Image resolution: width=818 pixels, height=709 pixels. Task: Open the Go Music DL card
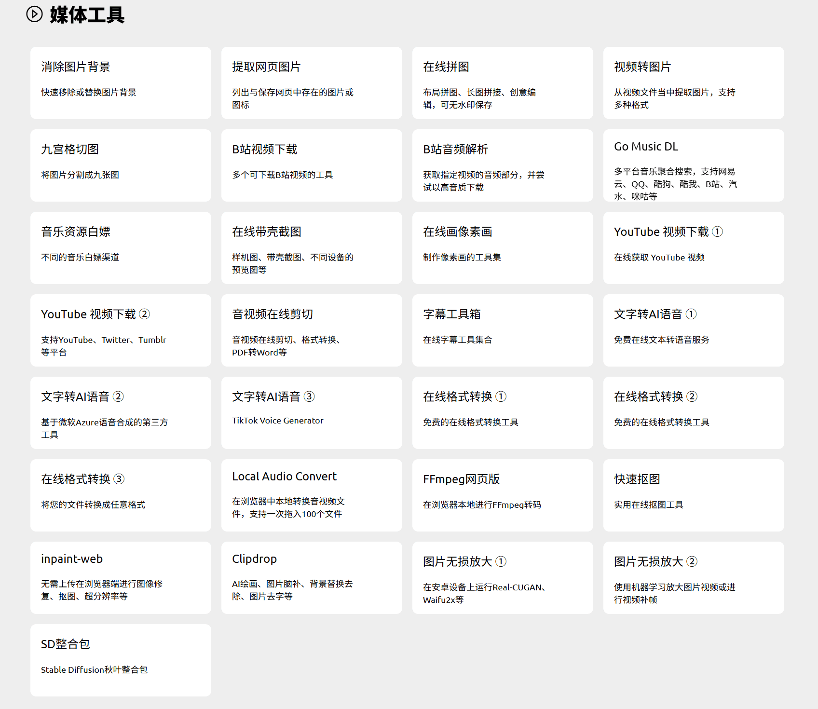coord(694,165)
